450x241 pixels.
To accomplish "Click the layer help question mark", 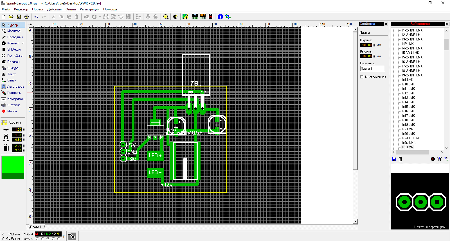I will point(64,236).
